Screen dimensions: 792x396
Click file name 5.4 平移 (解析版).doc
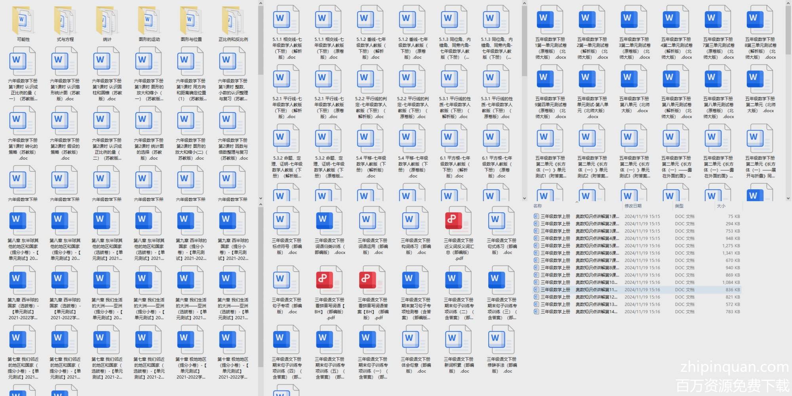click(x=370, y=167)
